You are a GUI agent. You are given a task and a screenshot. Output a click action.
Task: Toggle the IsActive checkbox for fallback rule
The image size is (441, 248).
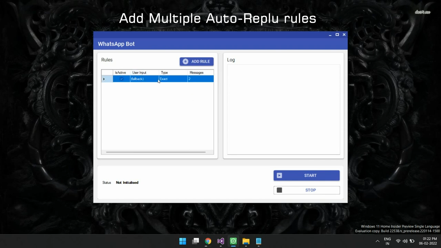[121, 79]
